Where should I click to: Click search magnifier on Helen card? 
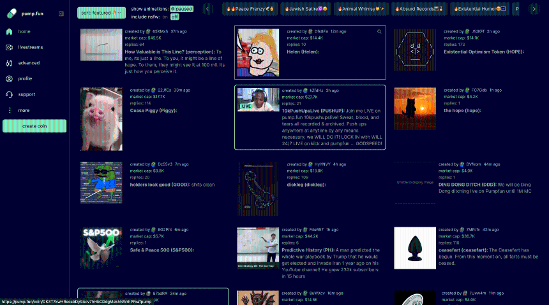tap(379, 31)
